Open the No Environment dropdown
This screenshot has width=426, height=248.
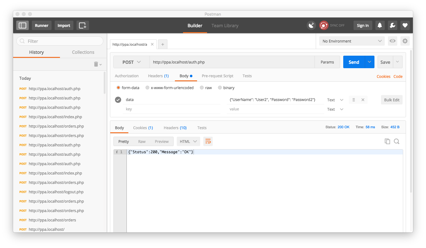pos(352,41)
